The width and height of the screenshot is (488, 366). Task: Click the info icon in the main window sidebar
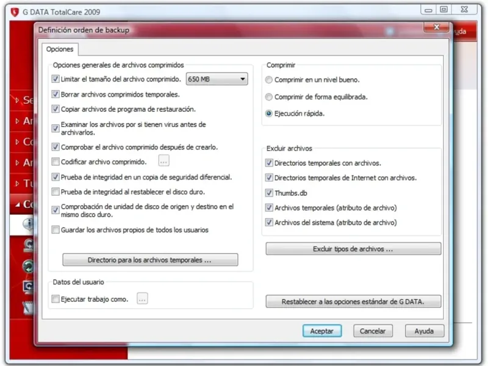[x=29, y=224]
